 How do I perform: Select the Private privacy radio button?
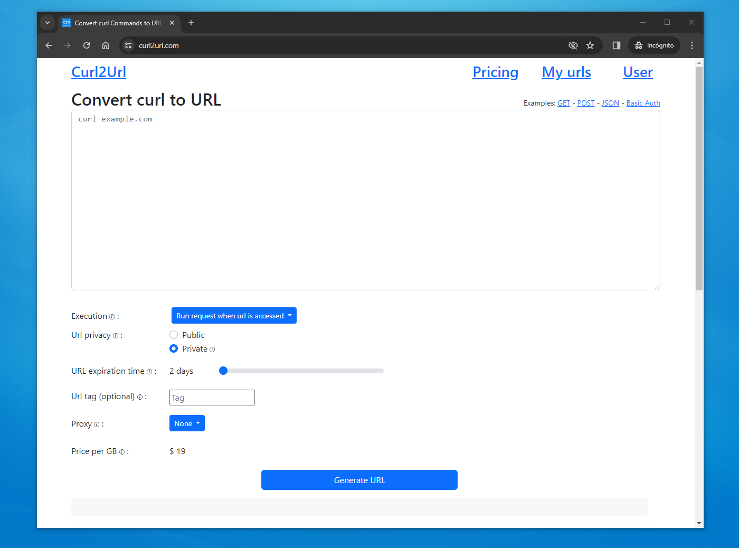click(174, 348)
